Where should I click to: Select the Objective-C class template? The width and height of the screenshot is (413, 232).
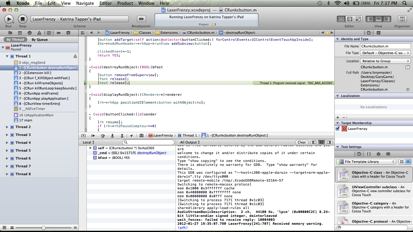pos(374,175)
